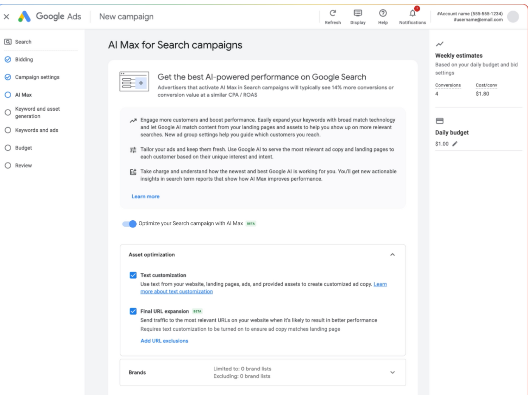Collapse the Asset optimization section
The image size is (528, 395).
[x=392, y=254]
